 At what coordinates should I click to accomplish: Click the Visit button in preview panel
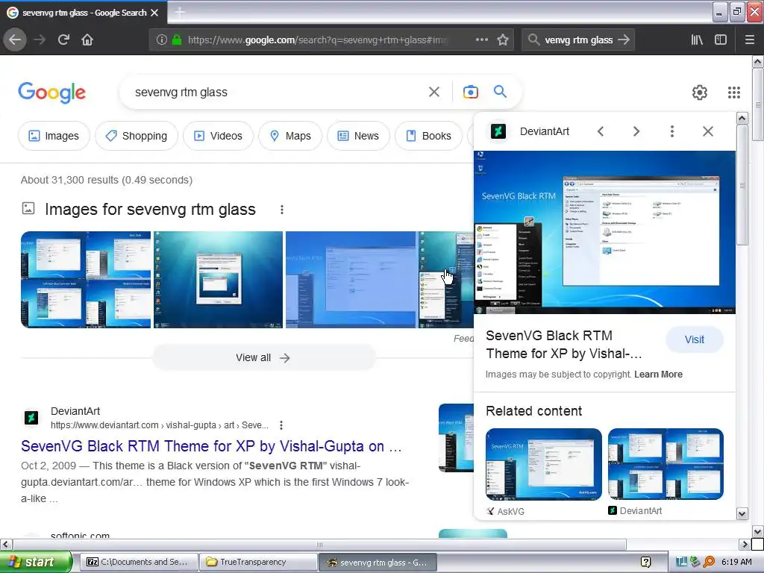click(695, 339)
